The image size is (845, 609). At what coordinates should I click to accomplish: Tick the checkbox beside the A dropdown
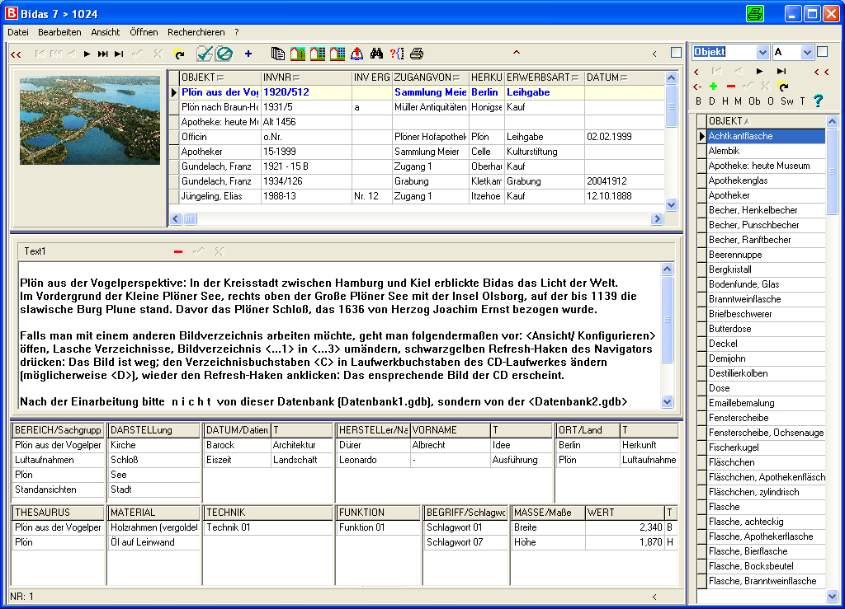(x=823, y=52)
